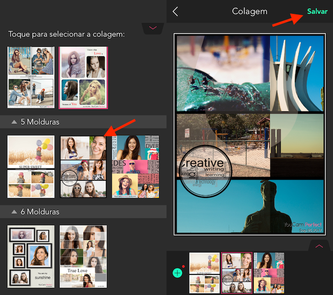Screen dimensions: 333x295
Task: Select the pink-bordered Love template
Action: click(x=83, y=78)
